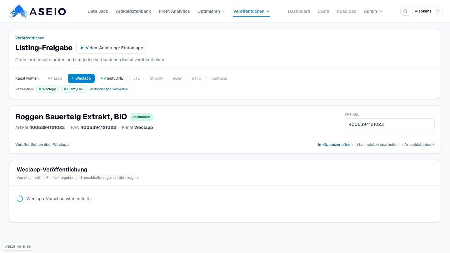450x253 pixels.
Task: Click the ASEIO logo
Action: pyautogui.click(x=38, y=11)
